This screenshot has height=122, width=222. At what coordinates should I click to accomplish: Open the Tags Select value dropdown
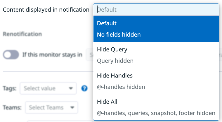48,88
